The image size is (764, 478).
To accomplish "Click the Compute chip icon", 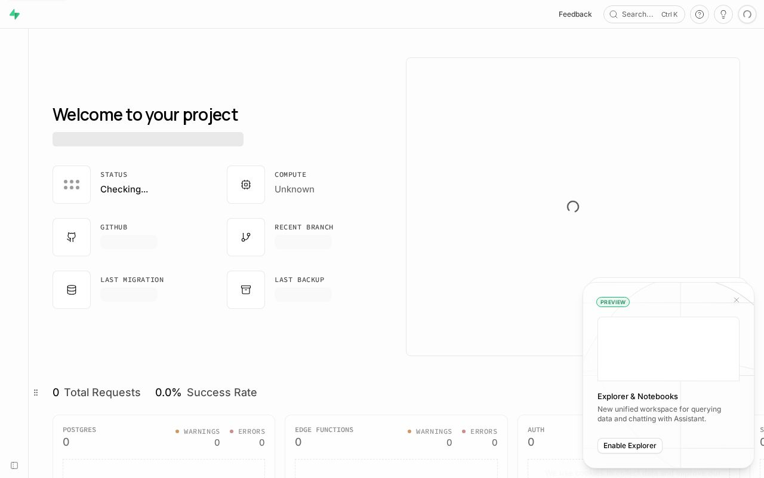I will point(246,185).
